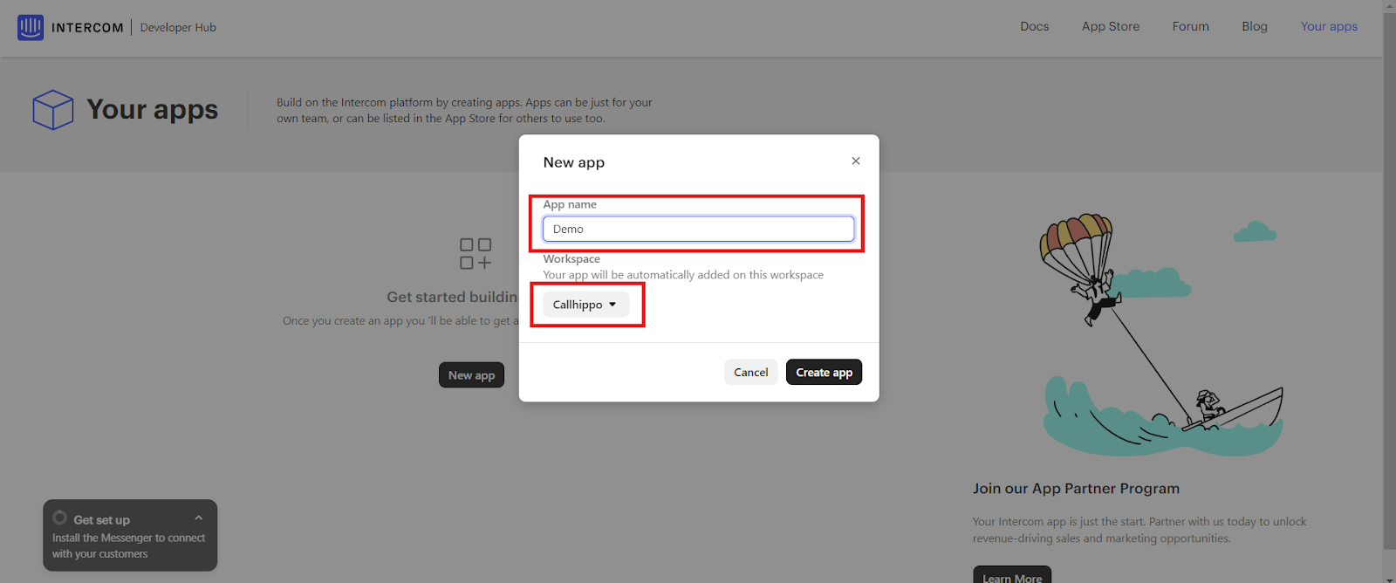Click the Your apps cube icon
This screenshot has width=1396, height=583.
tap(53, 110)
